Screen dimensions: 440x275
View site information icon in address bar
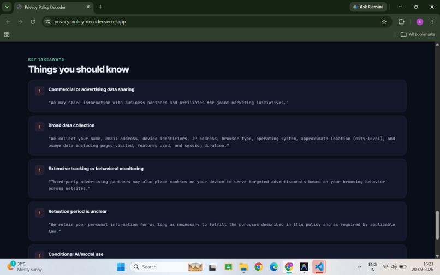(47, 22)
